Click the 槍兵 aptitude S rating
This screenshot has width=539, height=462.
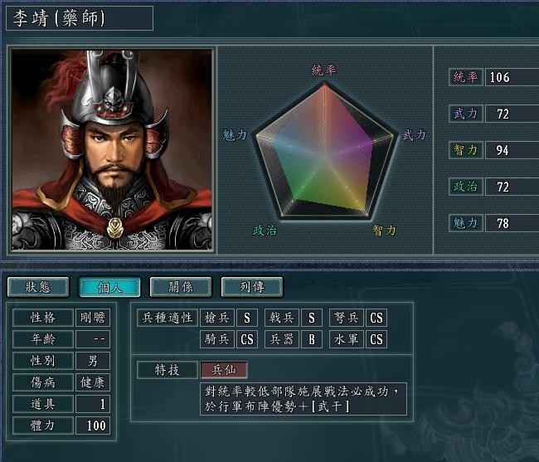tap(247, 318)
